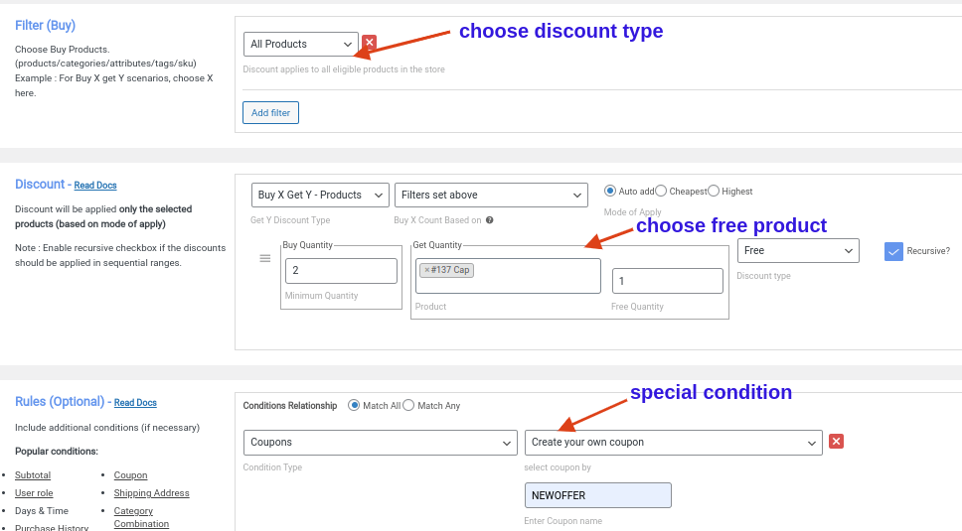
Task: Open the Buy X Get Y type dropdown
Action: pos(320,196)
